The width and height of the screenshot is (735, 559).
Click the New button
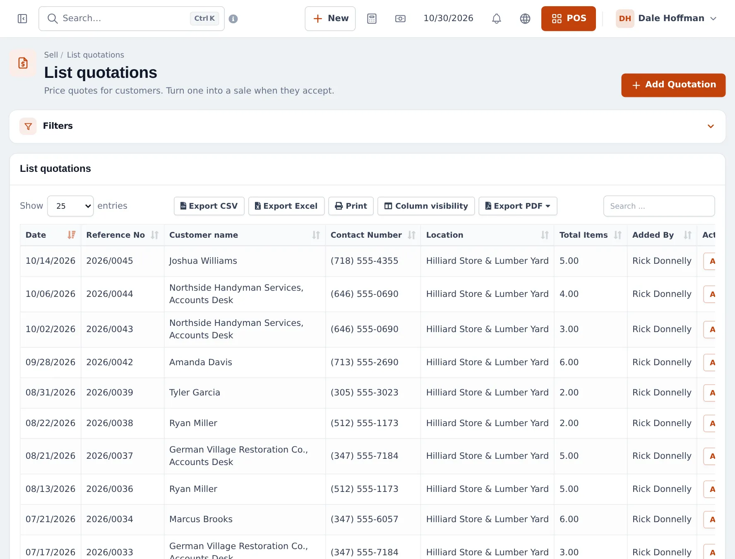pos(330,19)
